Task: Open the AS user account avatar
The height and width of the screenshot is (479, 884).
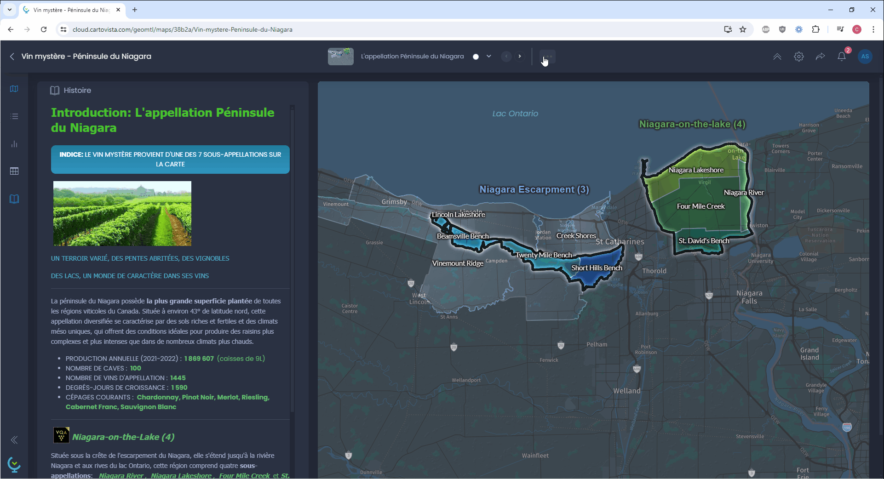Action: [865, 57]
